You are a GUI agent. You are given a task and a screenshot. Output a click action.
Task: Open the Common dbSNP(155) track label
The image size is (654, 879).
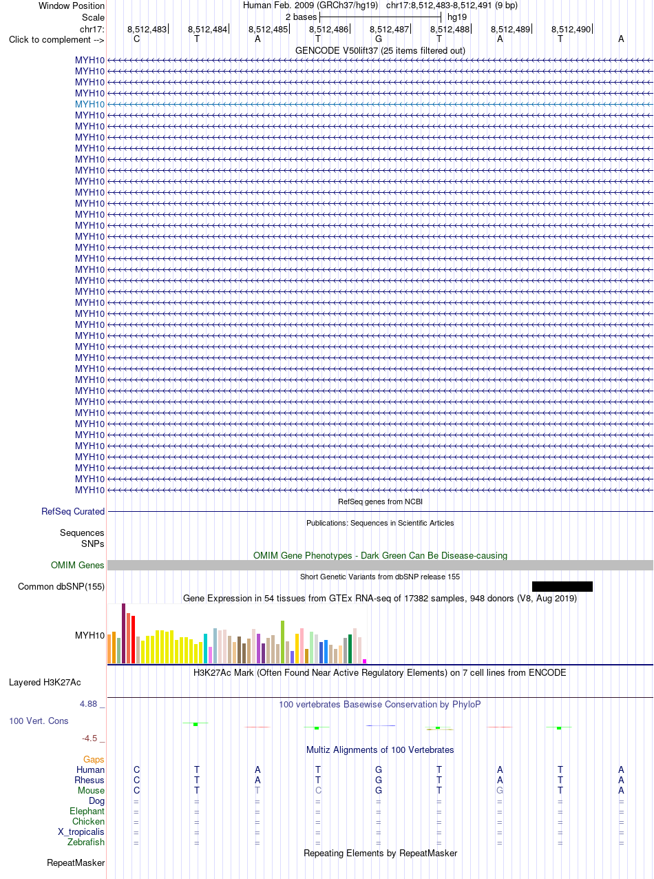[61, 587]
